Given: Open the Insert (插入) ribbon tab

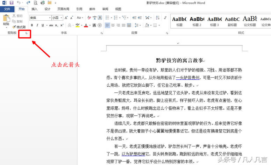Looking at the screenshot, I should pyautogui.click(x=34, y=9).
